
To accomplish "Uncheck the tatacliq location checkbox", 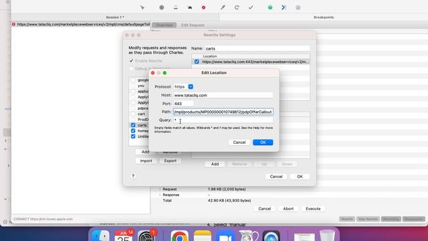I will click(x=197, y=62).
